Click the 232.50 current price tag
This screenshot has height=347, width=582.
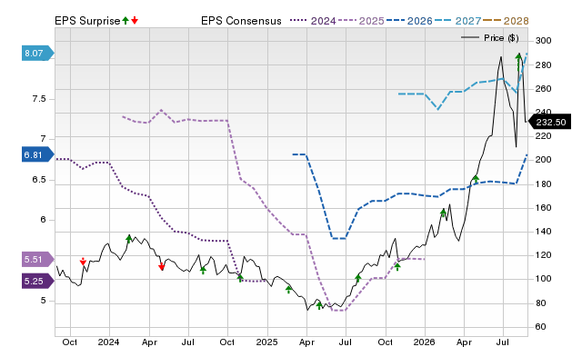pyautogui.click(x=549, y=122)
